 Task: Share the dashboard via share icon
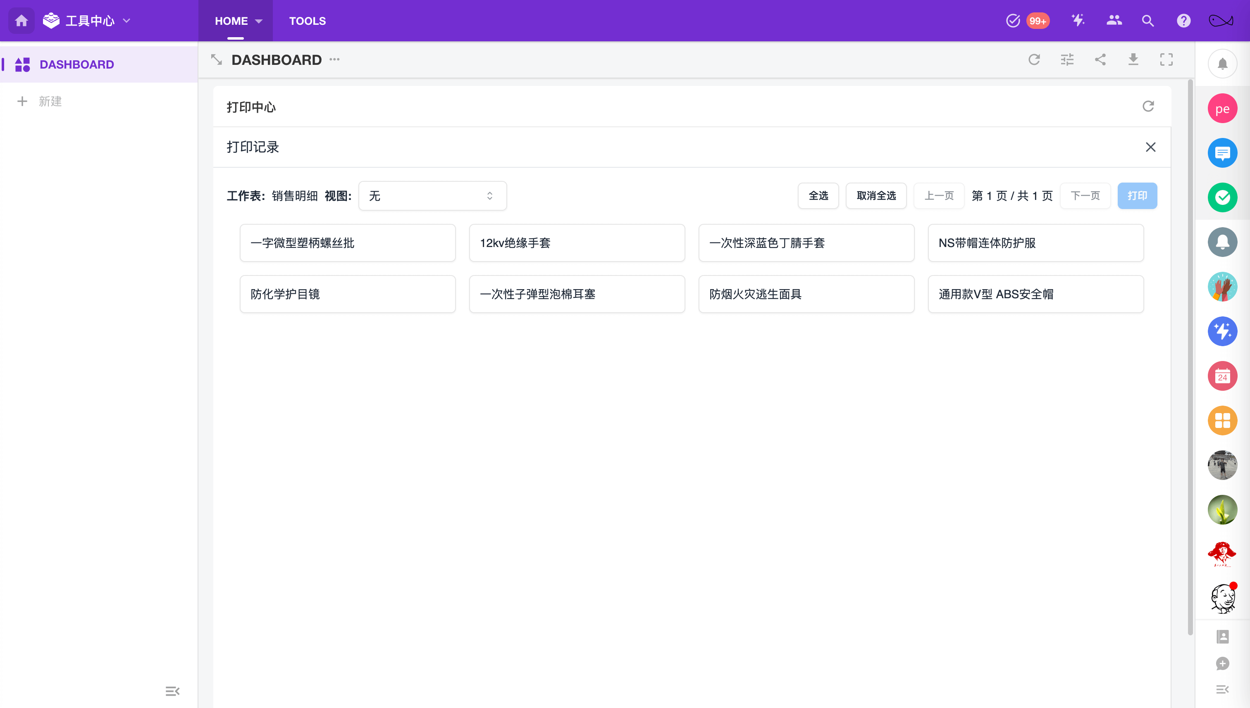click(1100, 59)
